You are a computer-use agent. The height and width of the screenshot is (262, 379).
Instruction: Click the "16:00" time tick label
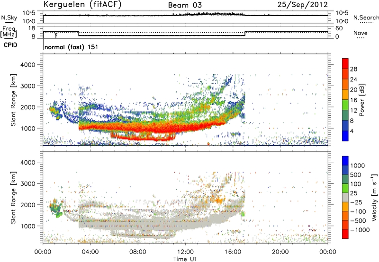click(233, 252)
